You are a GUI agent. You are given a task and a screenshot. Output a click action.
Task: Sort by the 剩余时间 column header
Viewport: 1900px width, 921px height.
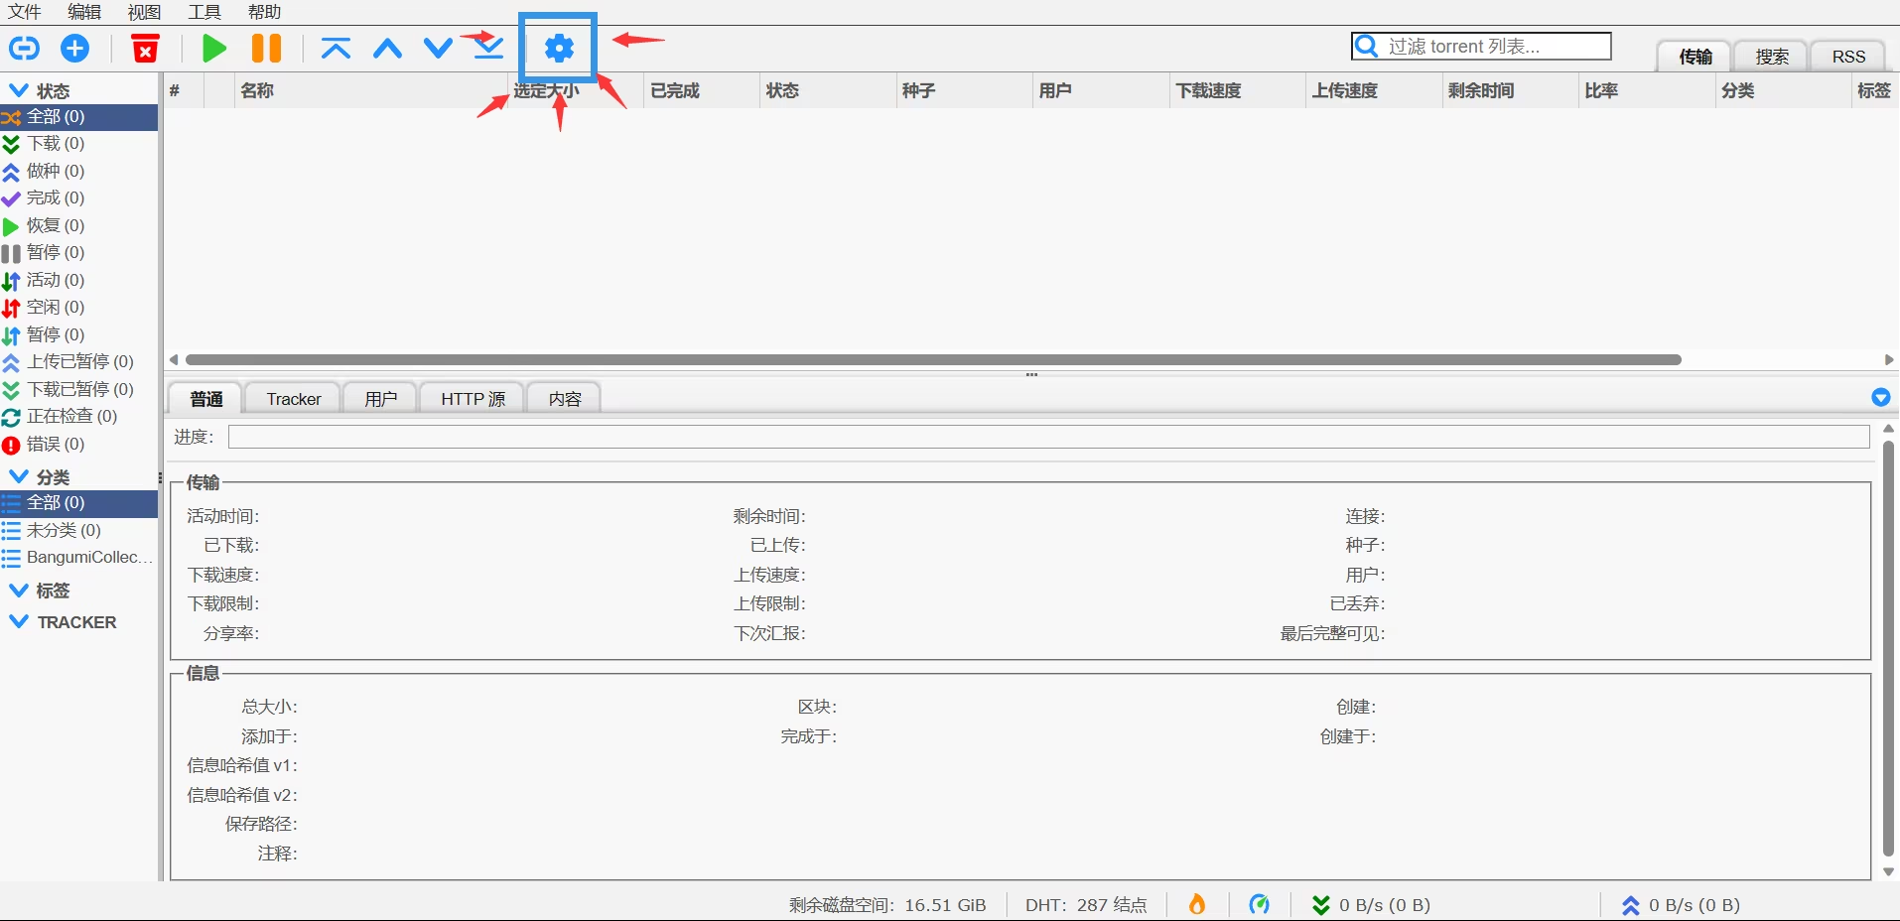point(1510,90)
